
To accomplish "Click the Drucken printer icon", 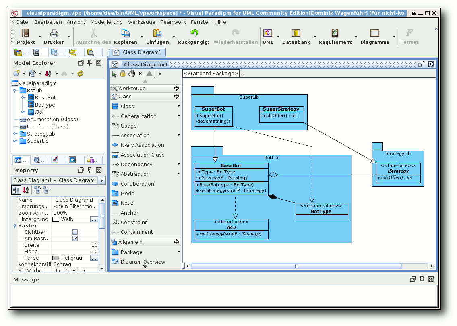I will [54, 33].
